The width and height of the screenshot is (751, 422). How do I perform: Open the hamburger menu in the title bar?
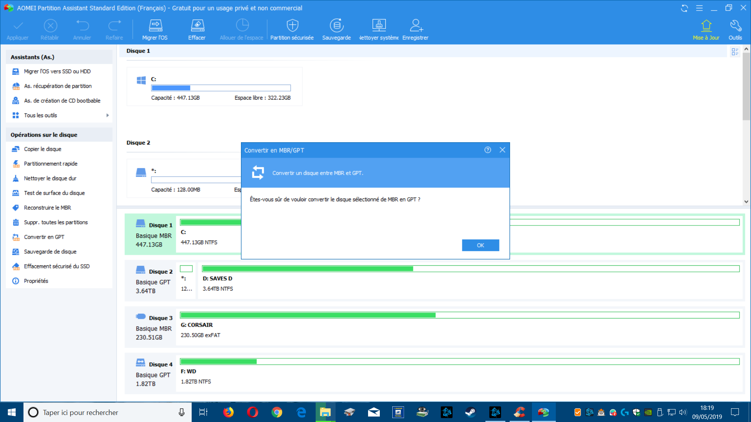click(x=699, y=8)
